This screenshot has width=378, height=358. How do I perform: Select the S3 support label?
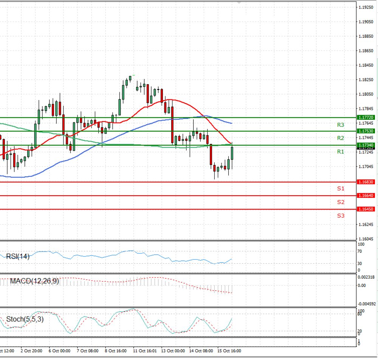pos(341,216)
